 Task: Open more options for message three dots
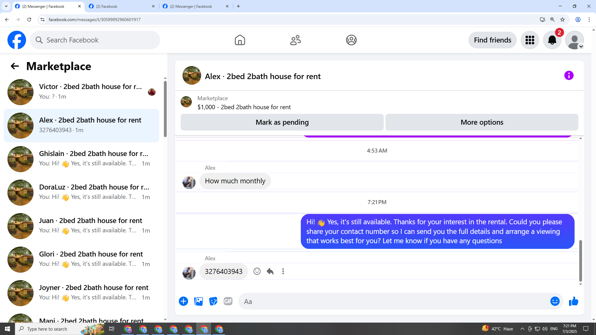[x=283, y=271]
